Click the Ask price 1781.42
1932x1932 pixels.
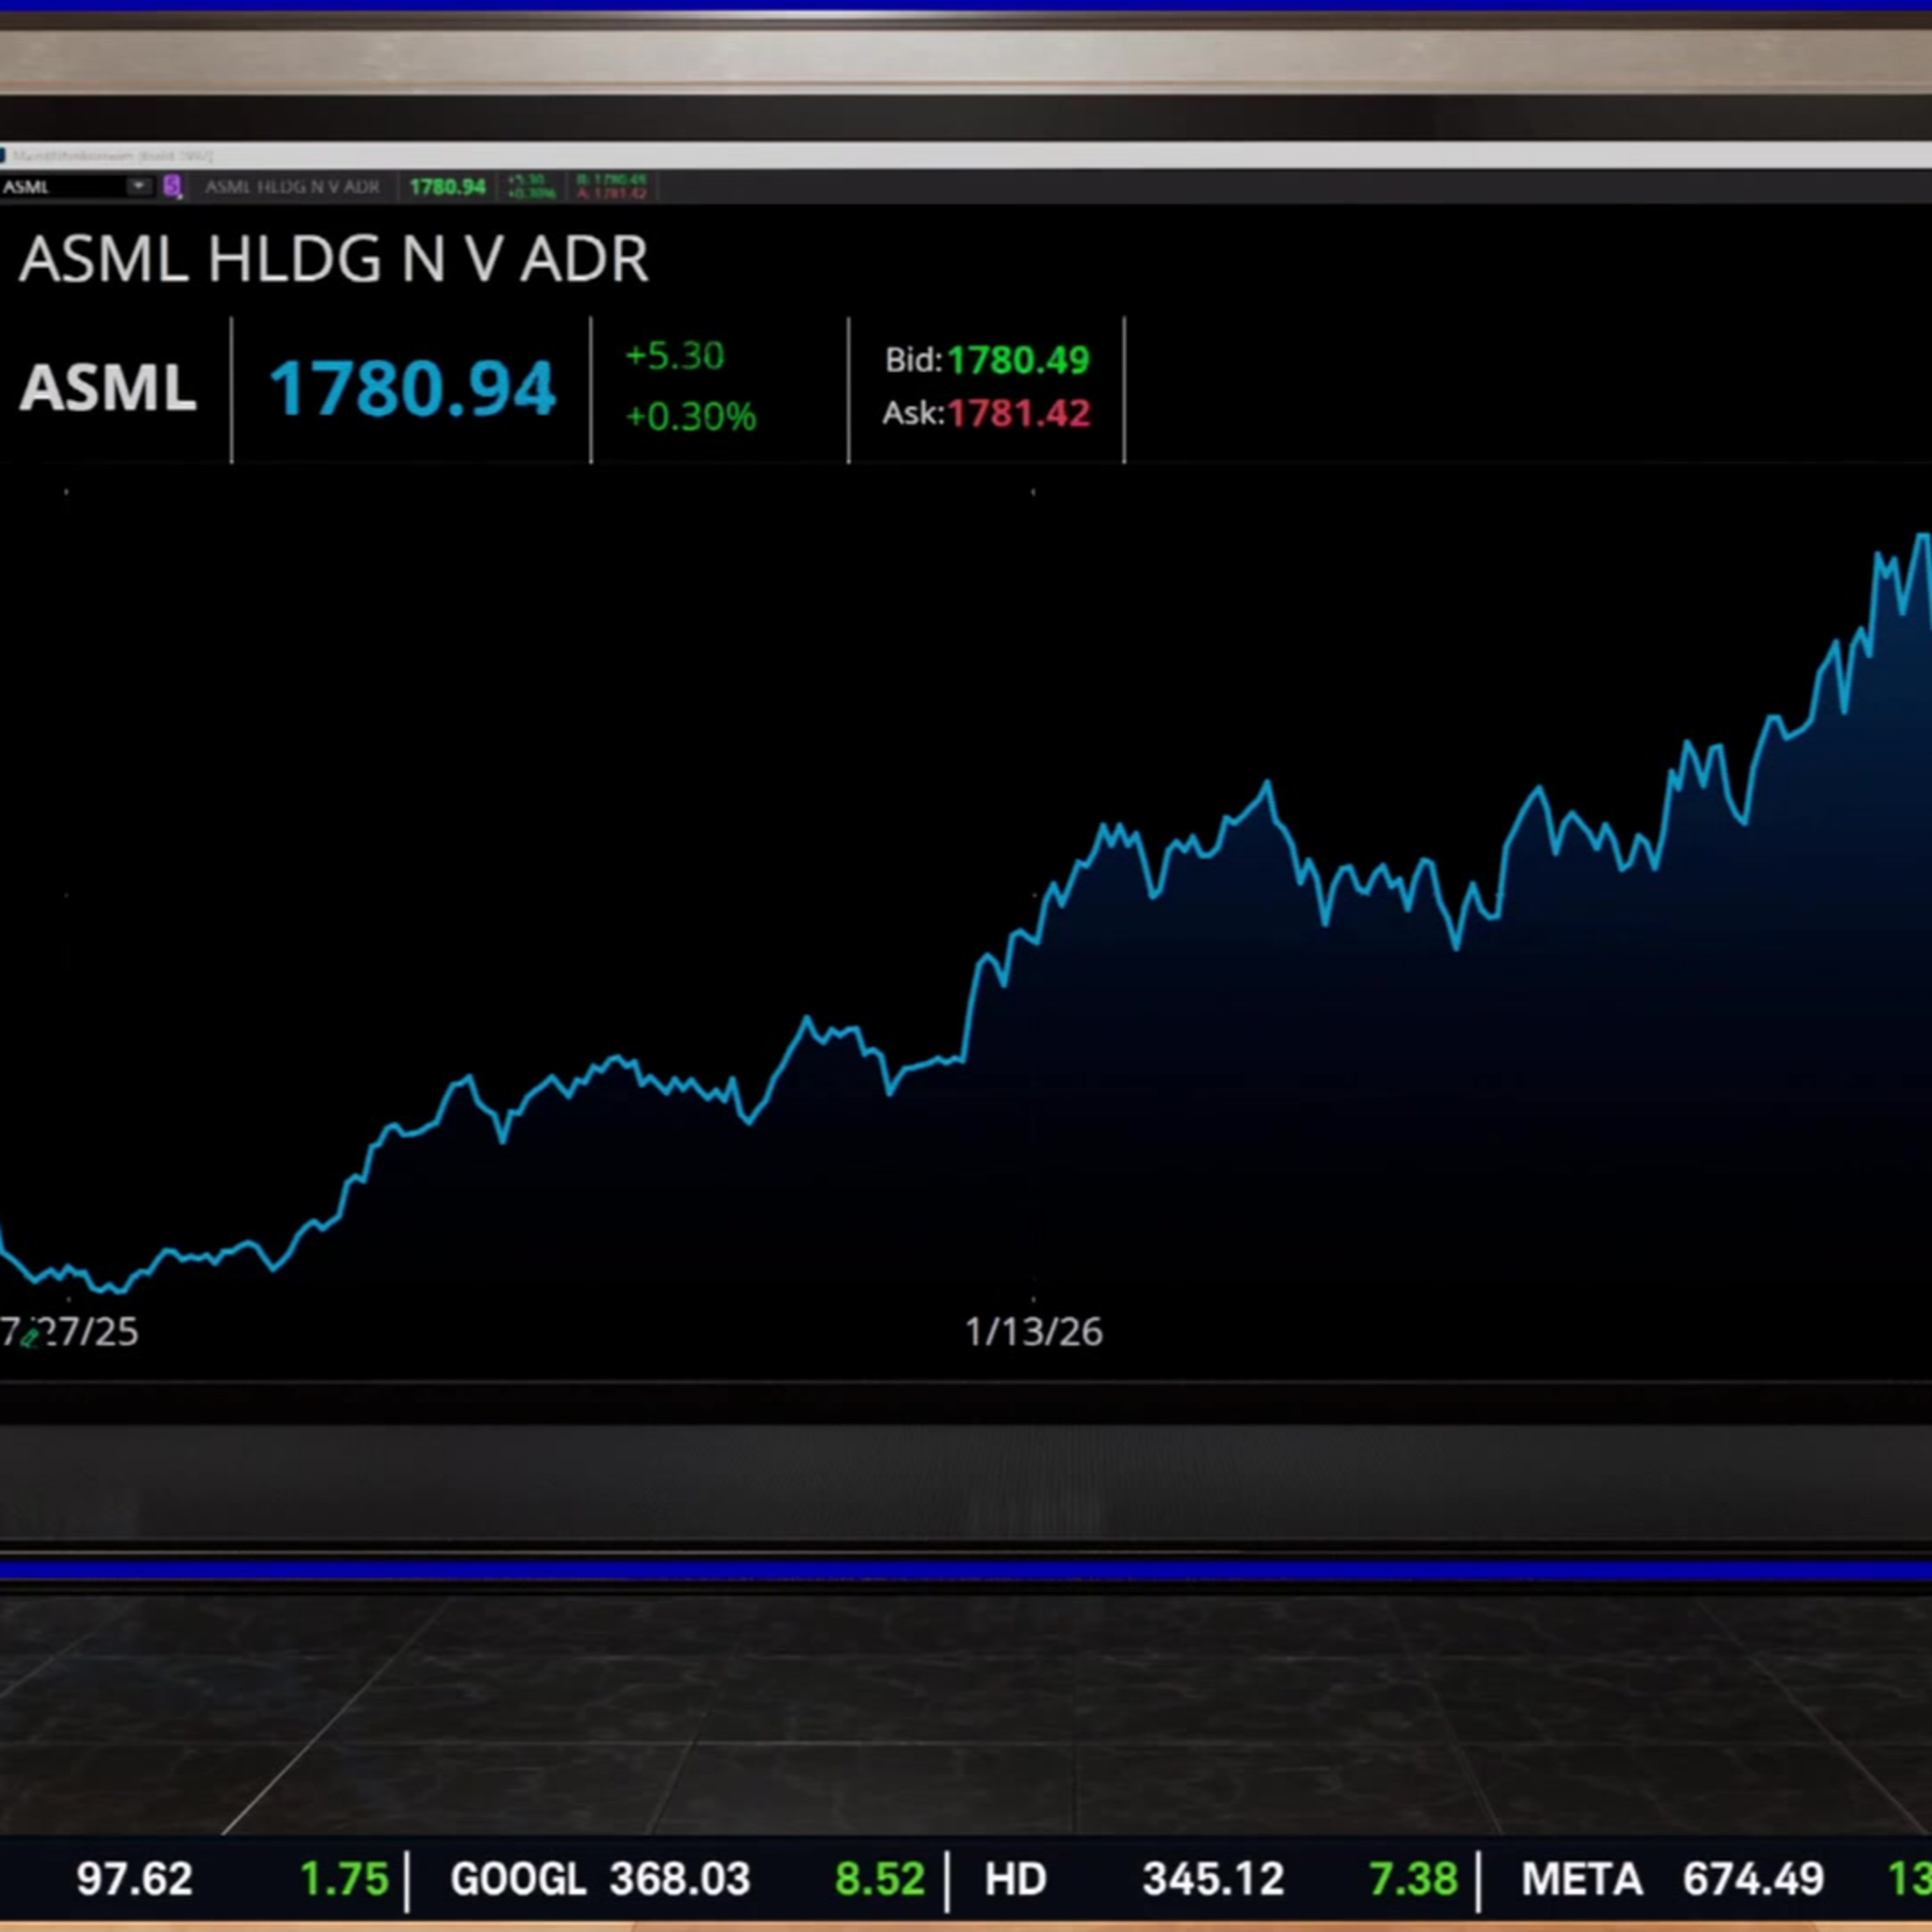1019,413
